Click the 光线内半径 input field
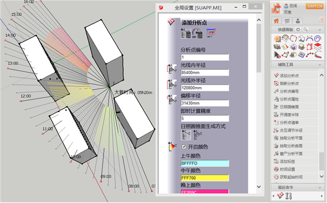327x203 pixels. (204, 72)
